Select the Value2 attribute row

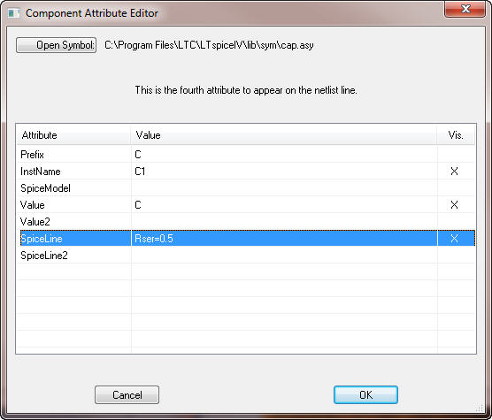(246, 222)
